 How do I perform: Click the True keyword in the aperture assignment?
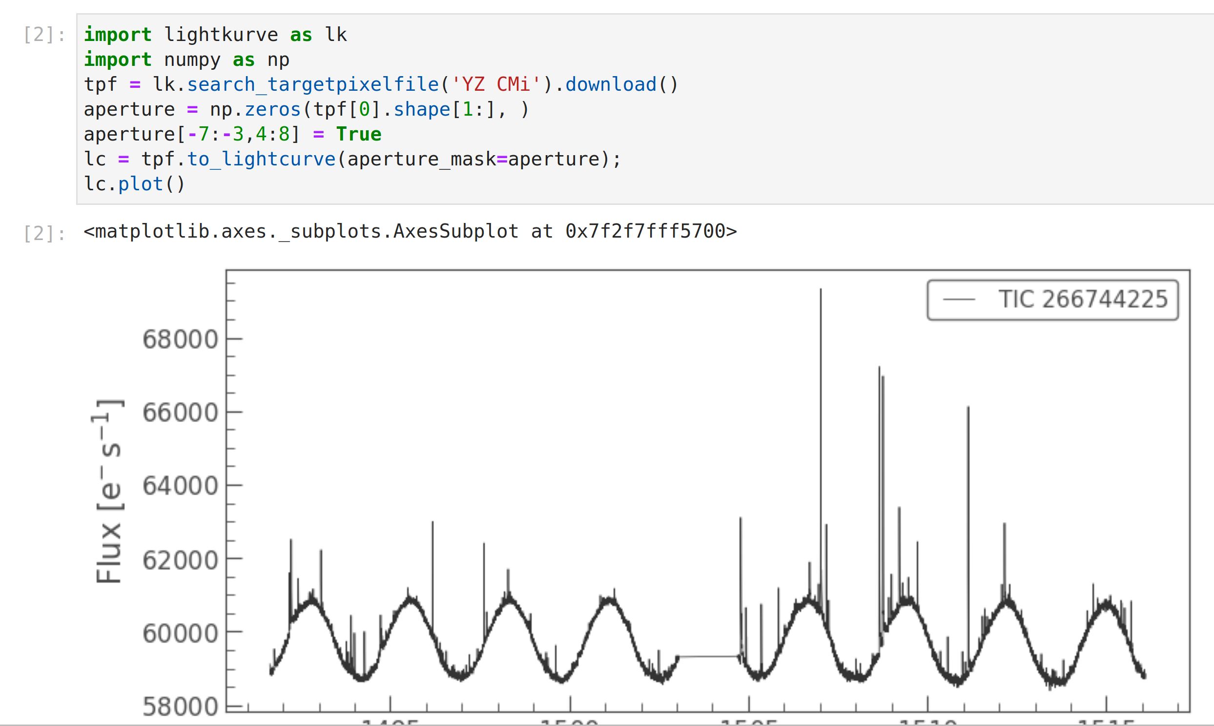click(x=359, y=134)
